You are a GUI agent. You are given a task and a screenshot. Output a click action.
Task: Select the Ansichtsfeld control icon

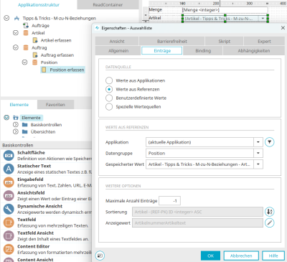point(9,196)
